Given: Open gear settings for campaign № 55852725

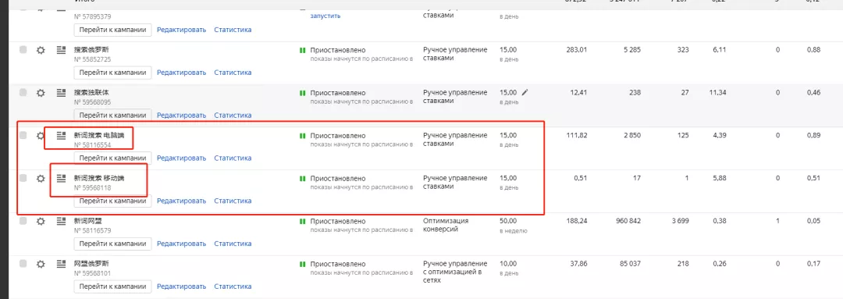Looking at the screenshot, I should (41, 50).
